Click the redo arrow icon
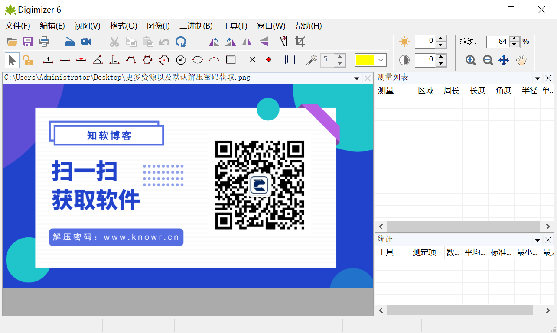 point(181,42)
